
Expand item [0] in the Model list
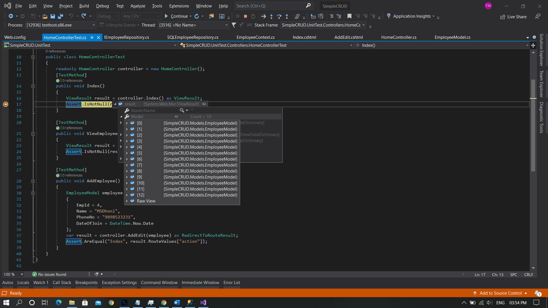click(x=127, y=123)
